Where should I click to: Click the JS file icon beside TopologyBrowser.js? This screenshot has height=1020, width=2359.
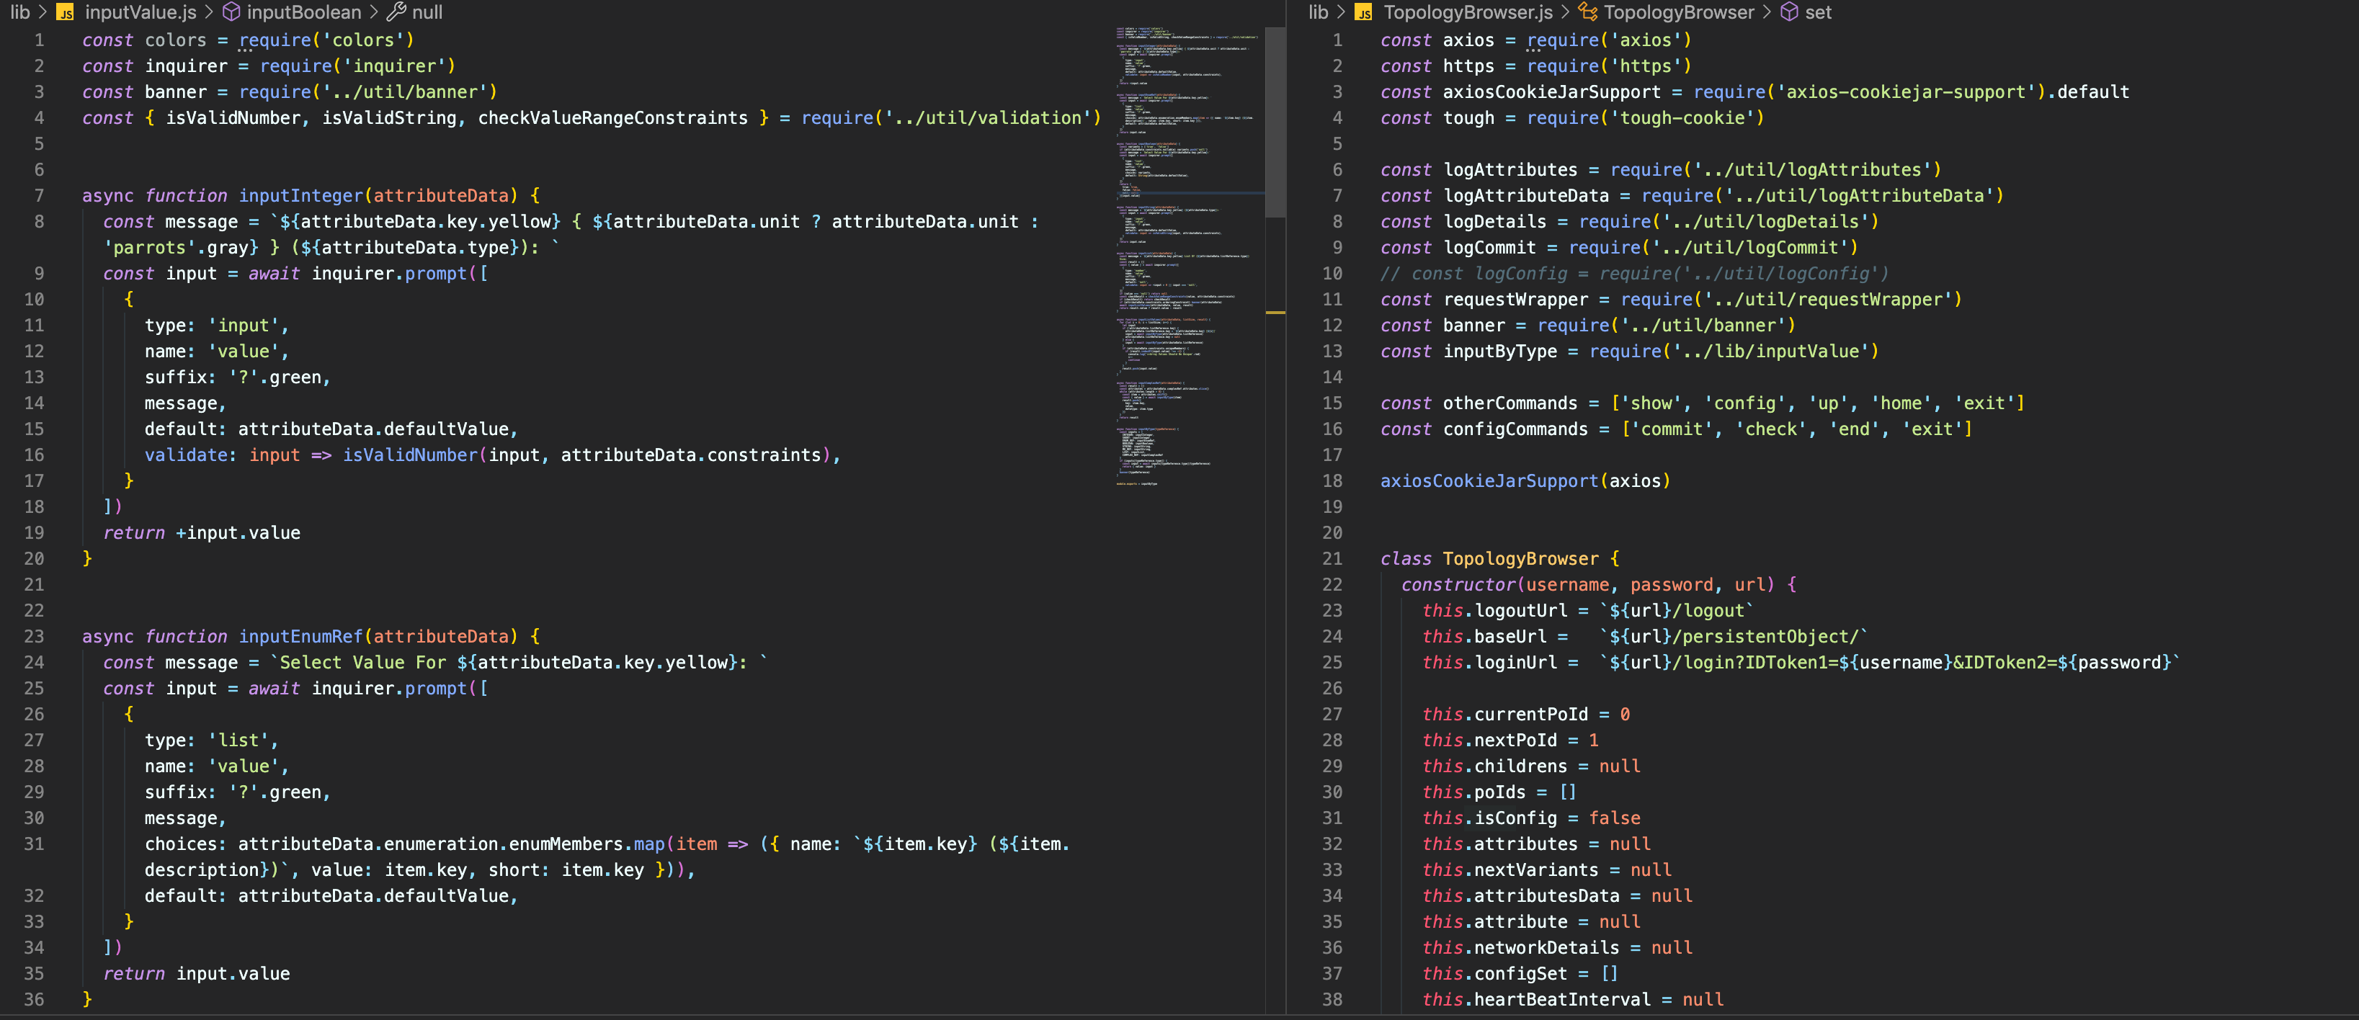pyautogui.click(x=1363, y=13)
